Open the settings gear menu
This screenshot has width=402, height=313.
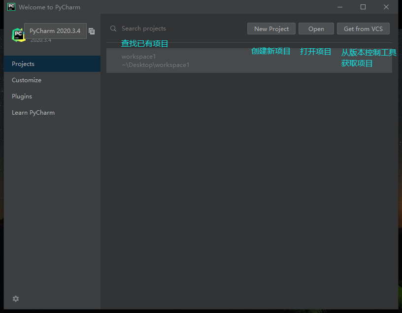(x=15, y=299)
